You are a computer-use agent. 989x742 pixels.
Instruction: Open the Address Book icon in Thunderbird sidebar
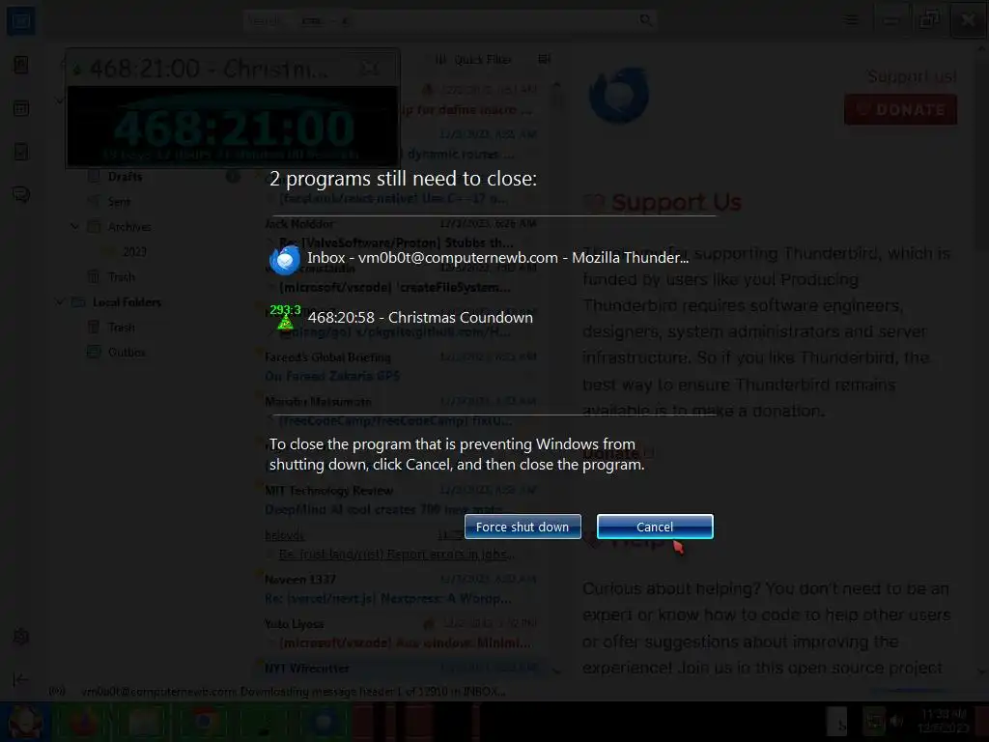(x=21, y=65)
